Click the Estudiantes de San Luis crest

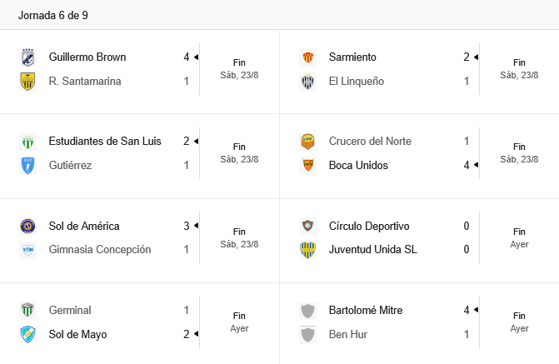[27, 142]
